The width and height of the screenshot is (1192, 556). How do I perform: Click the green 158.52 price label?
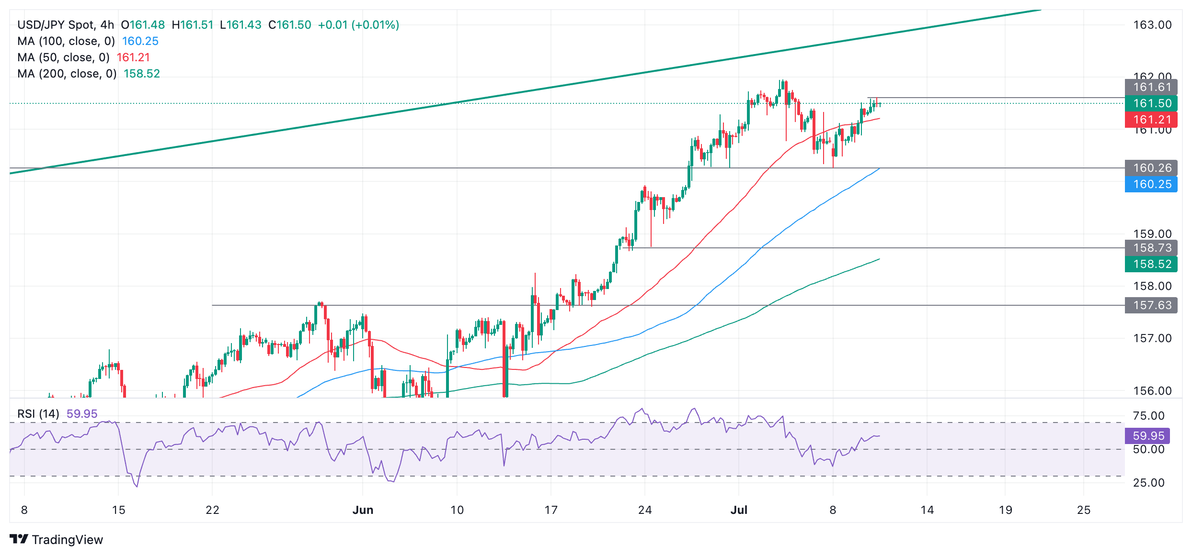click(x=1151, y=264)
